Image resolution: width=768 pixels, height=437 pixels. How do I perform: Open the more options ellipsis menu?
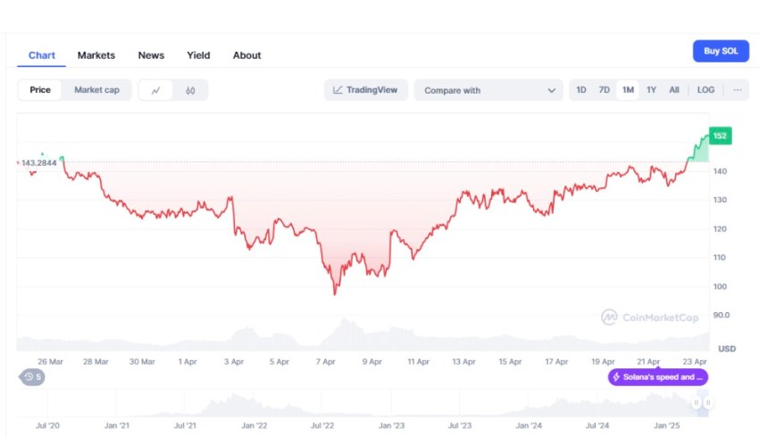[x=738, y=90]
